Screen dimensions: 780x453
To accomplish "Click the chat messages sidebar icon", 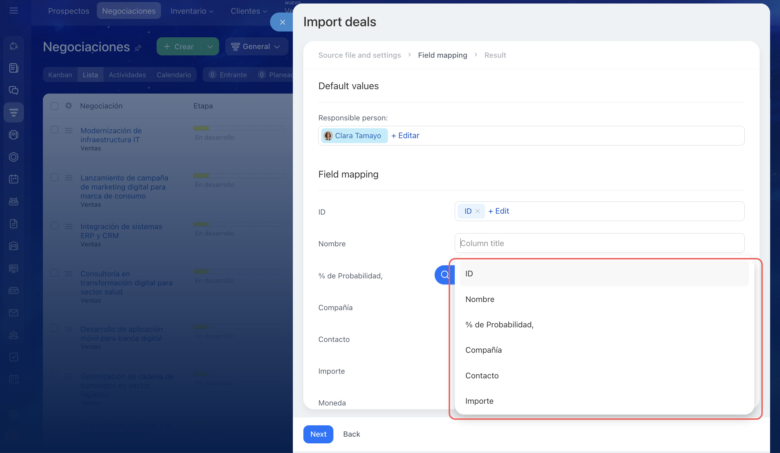I will [x=14, y=90].
